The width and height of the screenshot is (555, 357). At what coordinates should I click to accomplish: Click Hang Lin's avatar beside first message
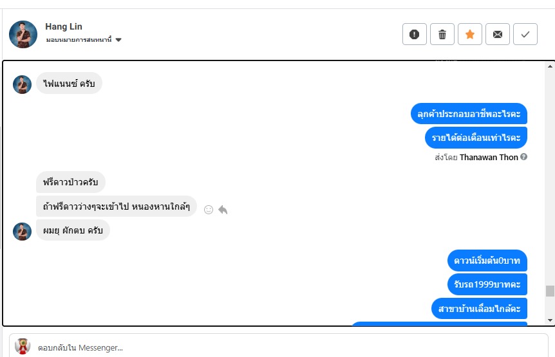23,85
